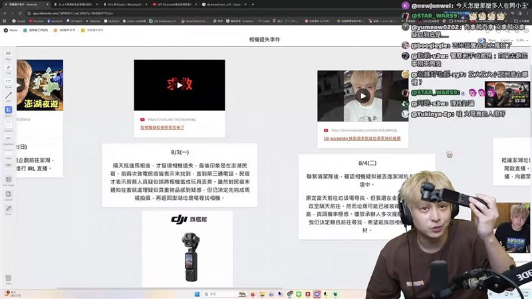The width and height of the screenshot is (532, 299).
Task: Focus the browser address bar
Action: [x=210, y=13]
